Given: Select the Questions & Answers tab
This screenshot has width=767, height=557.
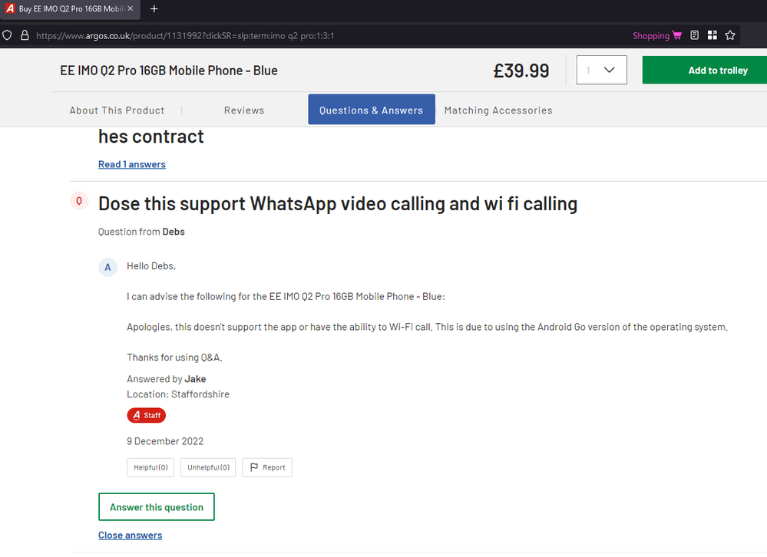Looking at the screenshot, I should (372, 110).
